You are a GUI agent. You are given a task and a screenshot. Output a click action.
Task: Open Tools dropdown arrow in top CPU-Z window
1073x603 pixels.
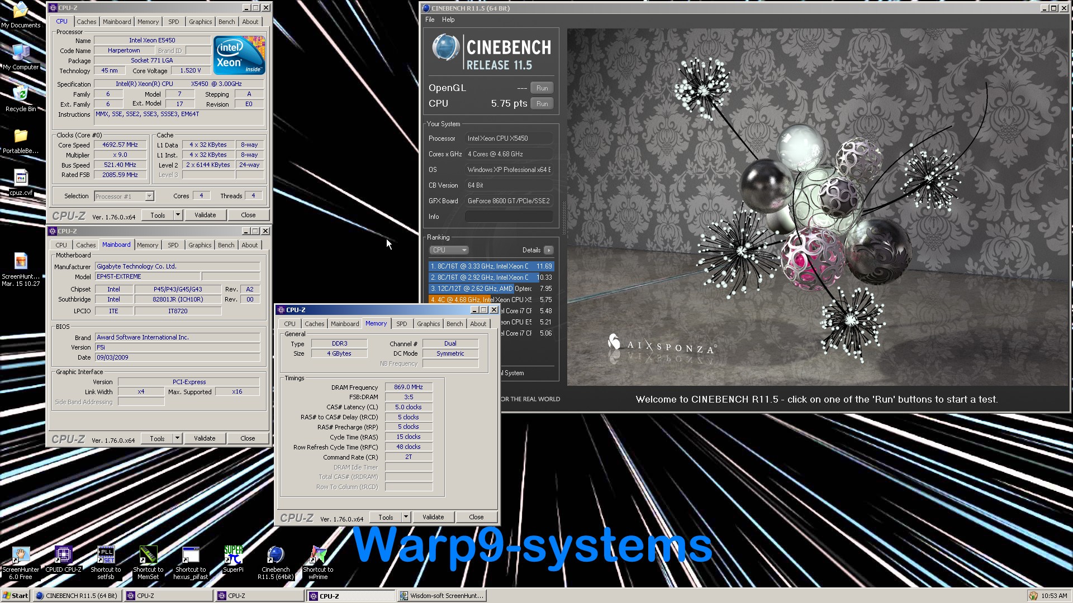coord(178,215)
